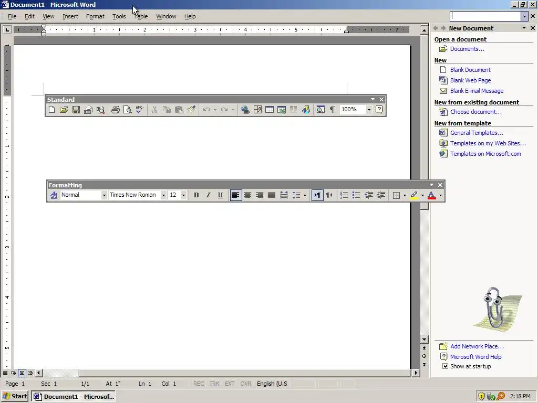Toggle Justify alignment button
538x403 pixels.
(272, 195)
